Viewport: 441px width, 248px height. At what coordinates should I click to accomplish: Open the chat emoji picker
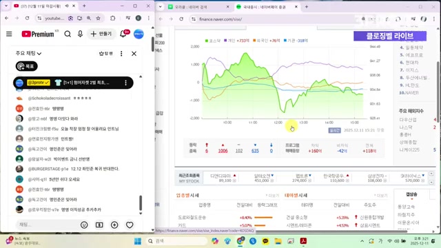point(84,225)
